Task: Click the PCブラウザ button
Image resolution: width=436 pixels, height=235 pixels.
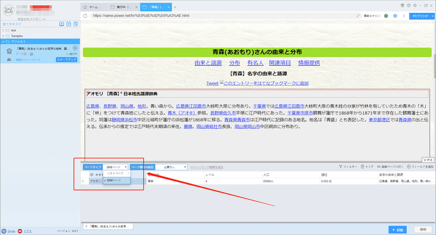Action: click(x=420, y=16)
